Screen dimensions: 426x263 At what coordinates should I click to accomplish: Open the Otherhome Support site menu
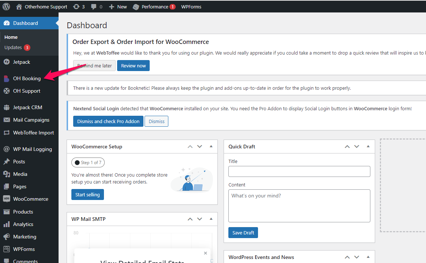(46, 7)
